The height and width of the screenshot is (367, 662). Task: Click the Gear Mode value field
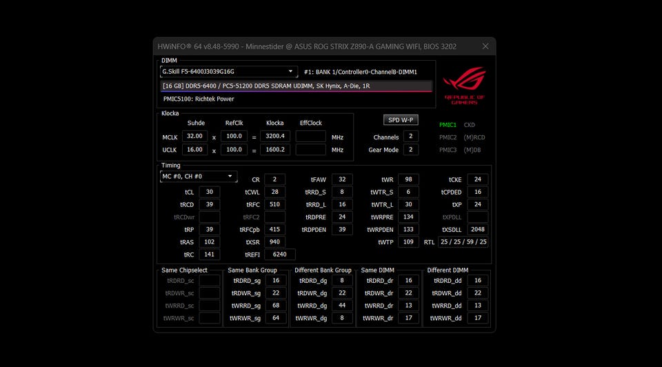tap(411, 150)
